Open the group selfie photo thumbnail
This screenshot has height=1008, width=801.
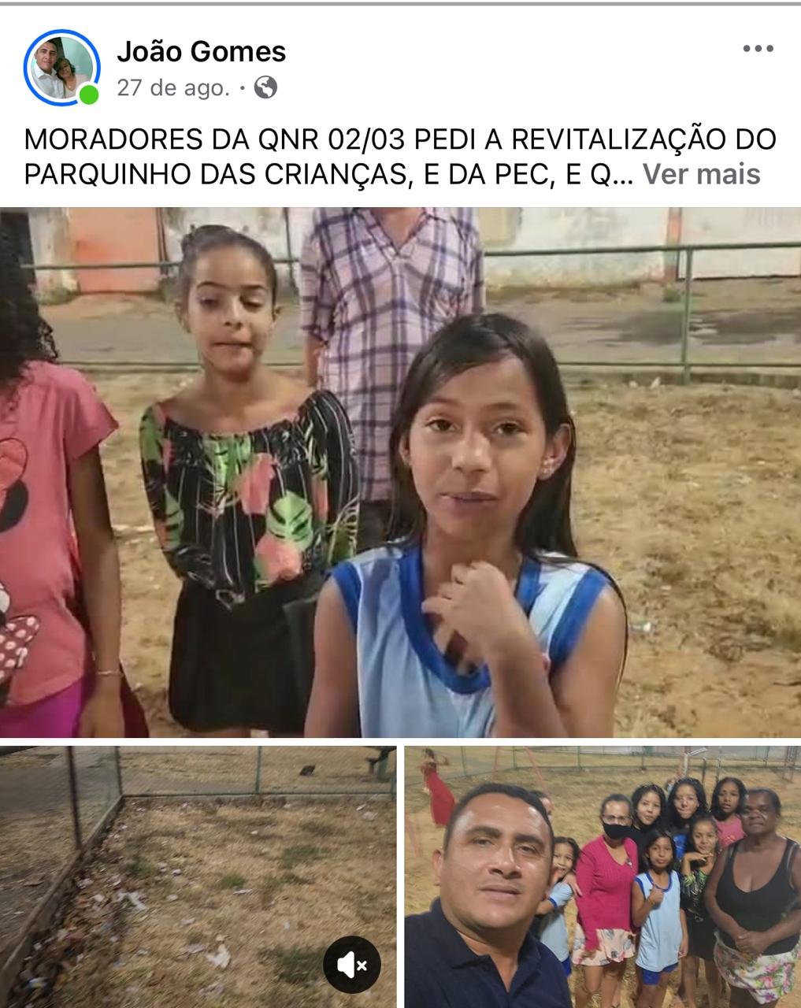point(603,877)
